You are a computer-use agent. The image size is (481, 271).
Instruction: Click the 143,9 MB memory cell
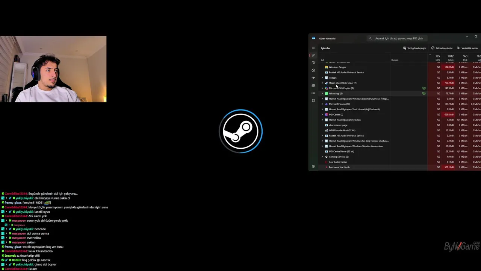point(449,88)
